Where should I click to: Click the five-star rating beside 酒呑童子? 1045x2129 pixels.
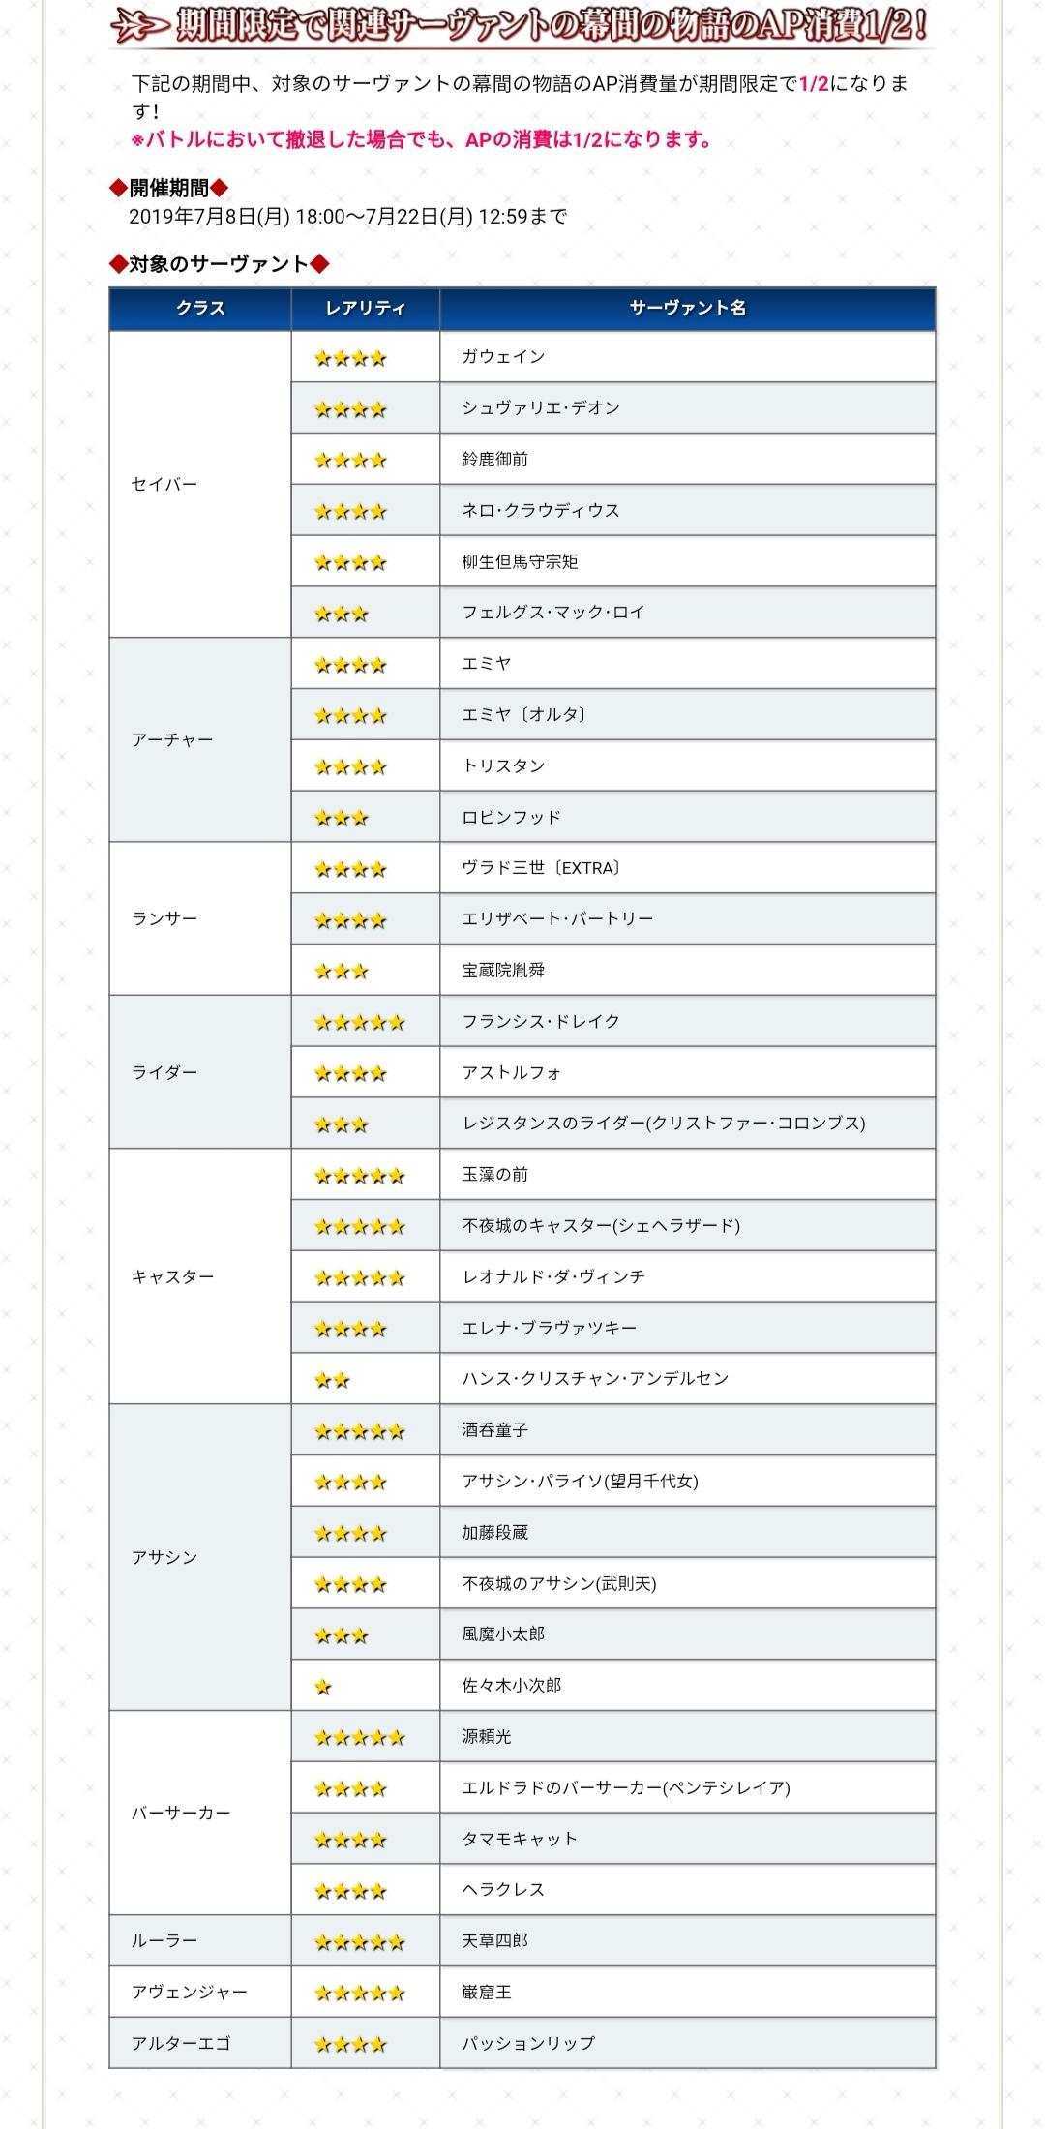pos(359,1431)
